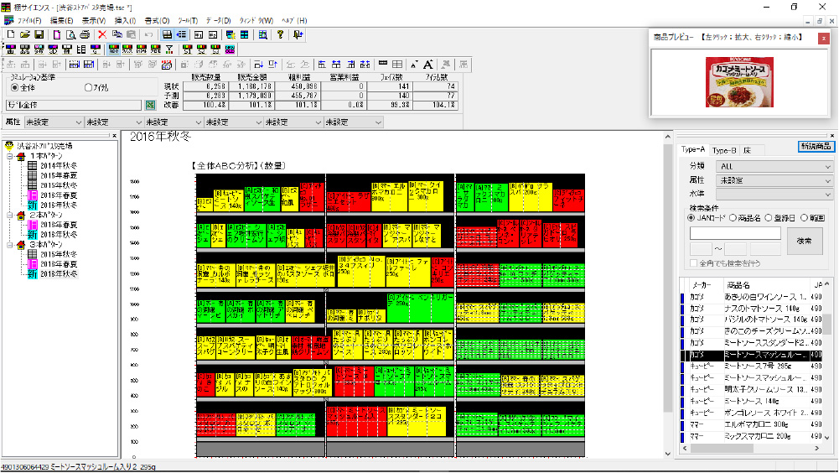The height and width of the screenshot is (473, 839).
Task: Click the 新規商品 button
Action: click(x=815, y=147)
